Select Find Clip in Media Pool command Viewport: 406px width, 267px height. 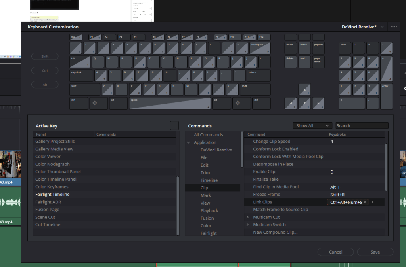pos(314,187)
